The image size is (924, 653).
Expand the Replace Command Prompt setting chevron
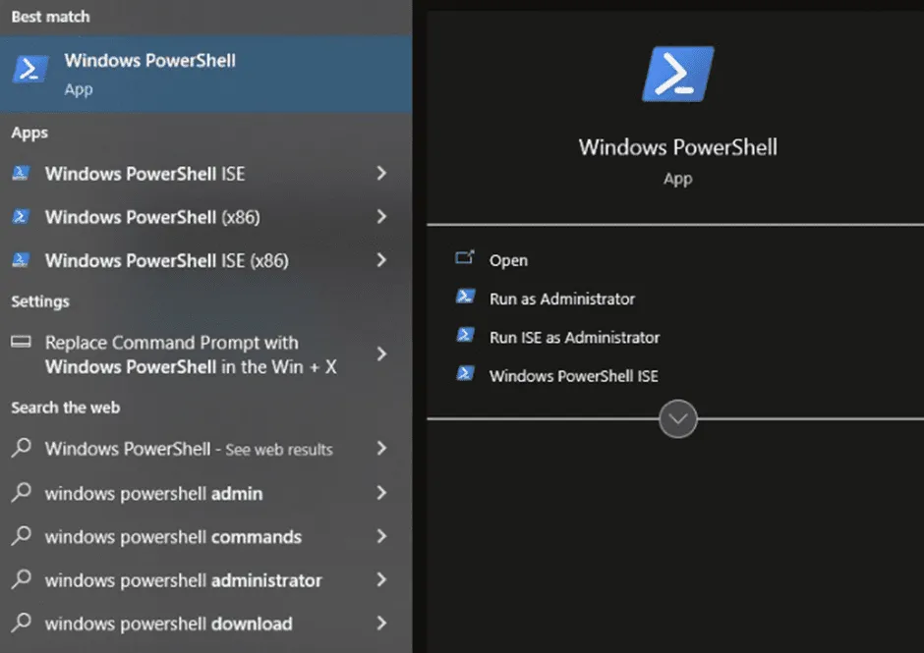[x=381, y=354]
